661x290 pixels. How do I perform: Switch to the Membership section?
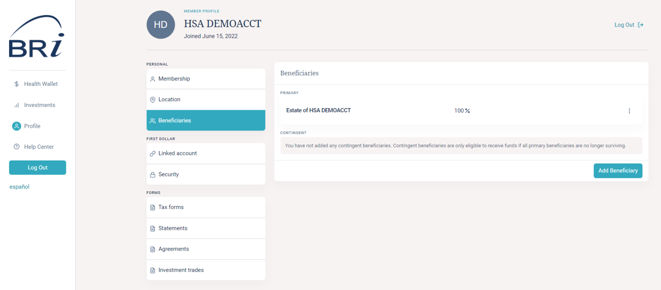(x=206, y=79)
